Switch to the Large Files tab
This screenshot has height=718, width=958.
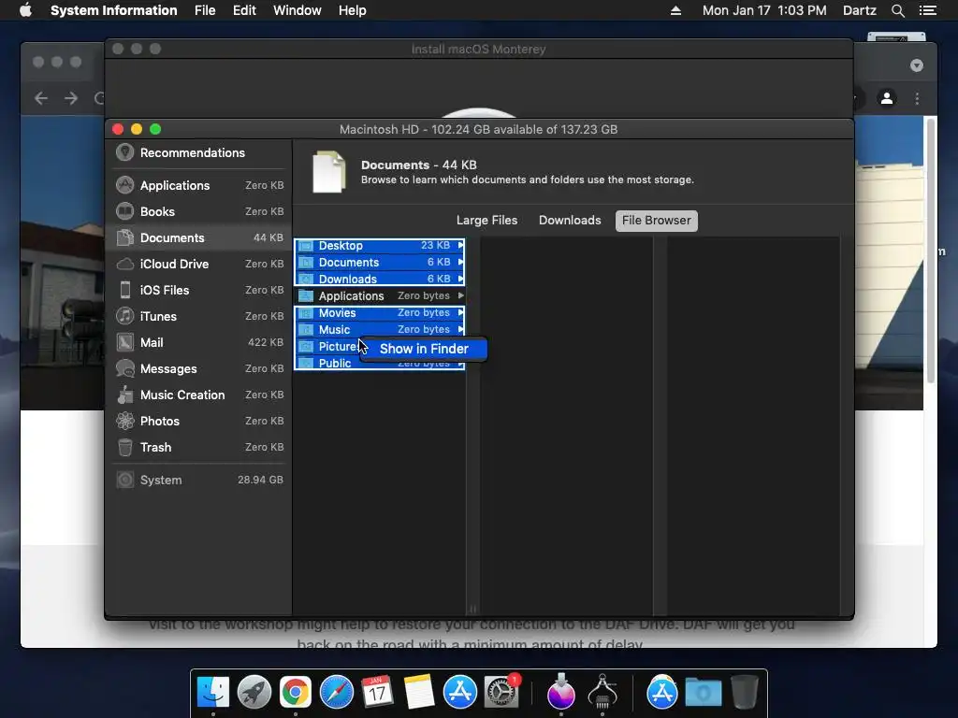pyautogui.click(x=486, y=221)
